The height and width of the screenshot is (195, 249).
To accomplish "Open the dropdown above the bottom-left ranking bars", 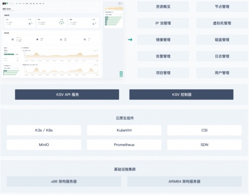I will 11,68.
